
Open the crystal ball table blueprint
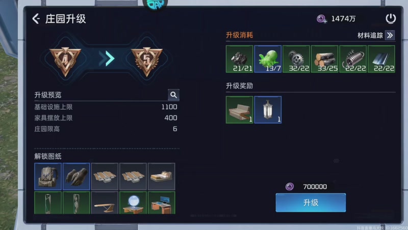[x=133, y=203]
